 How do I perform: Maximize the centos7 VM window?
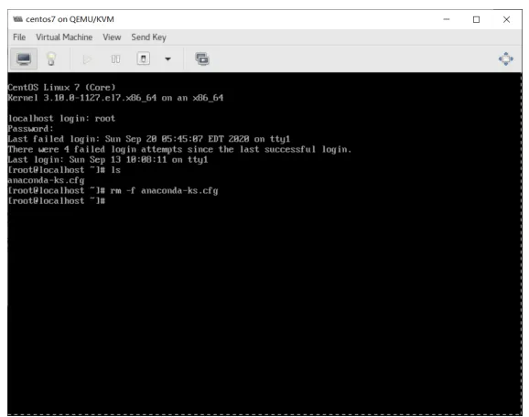(476, 19)
